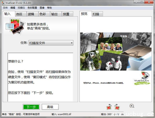Switch to the 滤镜 tab
The image size is (155, 118).
[33, 14]
